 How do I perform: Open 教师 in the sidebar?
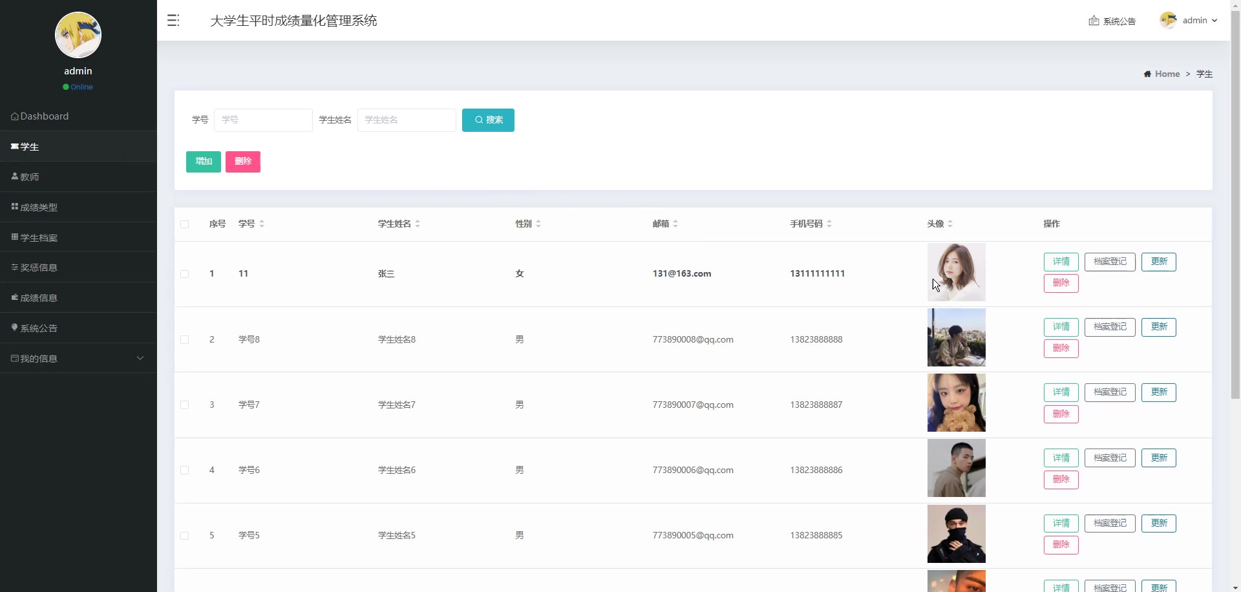click(78, 177)
